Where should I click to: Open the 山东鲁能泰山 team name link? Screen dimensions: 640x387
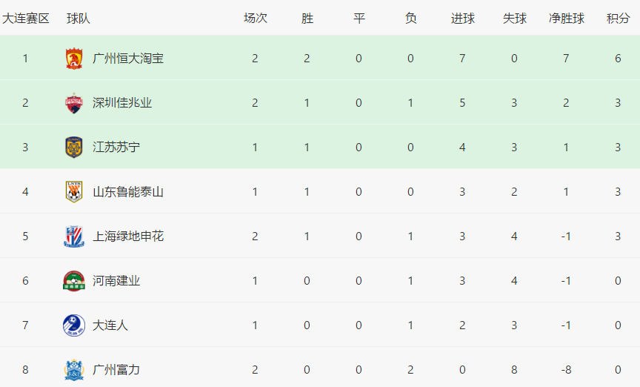coord(127,191)
